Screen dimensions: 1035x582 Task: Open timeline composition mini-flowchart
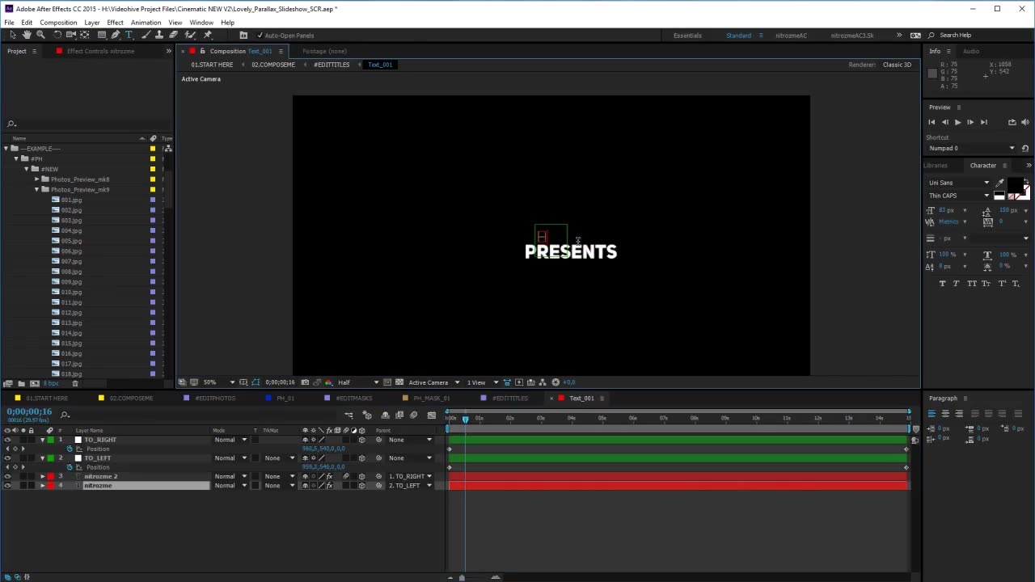click(x=349, y=415)
